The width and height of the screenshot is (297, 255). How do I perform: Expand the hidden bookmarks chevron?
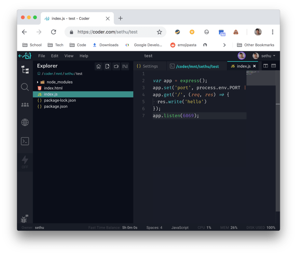224,45
